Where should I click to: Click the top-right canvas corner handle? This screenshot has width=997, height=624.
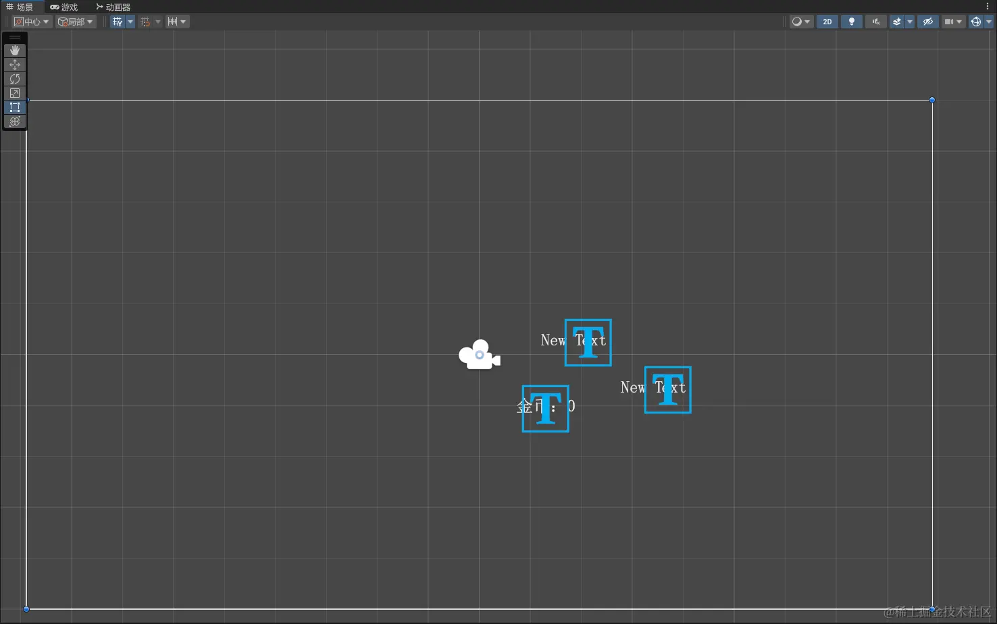(x=932, y=100)
